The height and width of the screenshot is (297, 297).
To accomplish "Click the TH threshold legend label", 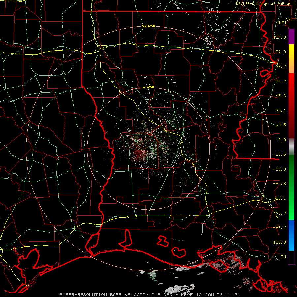I will 283,257.
